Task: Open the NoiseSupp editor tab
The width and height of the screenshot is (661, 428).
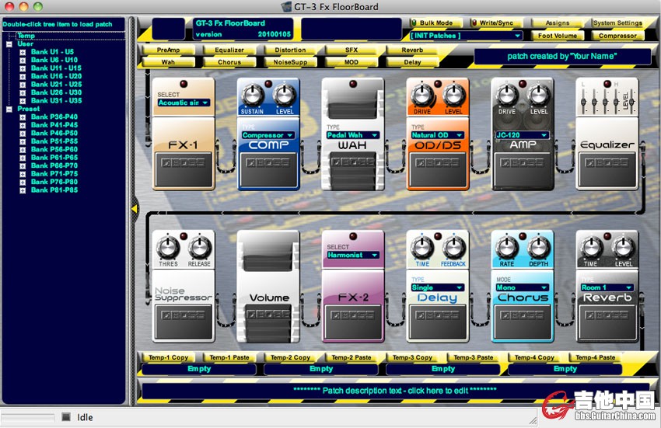Action: (x=291, y=62)
